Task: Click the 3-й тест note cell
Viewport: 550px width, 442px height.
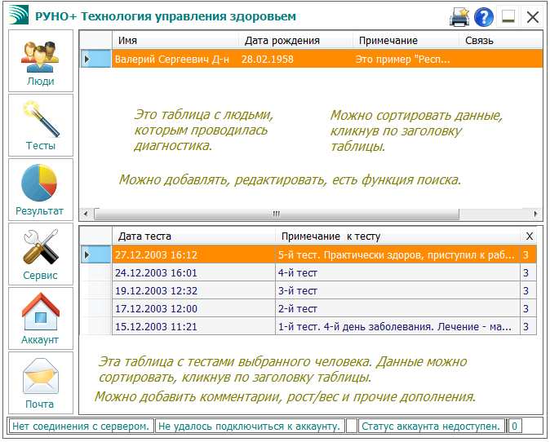Action: pos(397,290)
